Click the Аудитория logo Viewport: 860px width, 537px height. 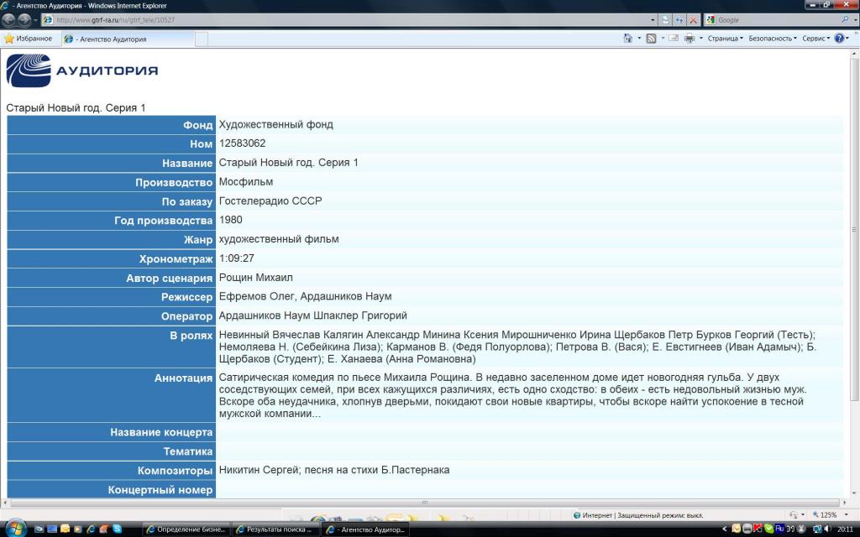pyautogui.click(x=82, y=70)
